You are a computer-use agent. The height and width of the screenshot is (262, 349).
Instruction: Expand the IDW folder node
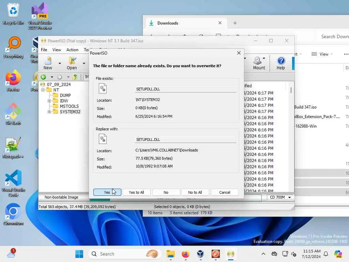click(49, 101)
